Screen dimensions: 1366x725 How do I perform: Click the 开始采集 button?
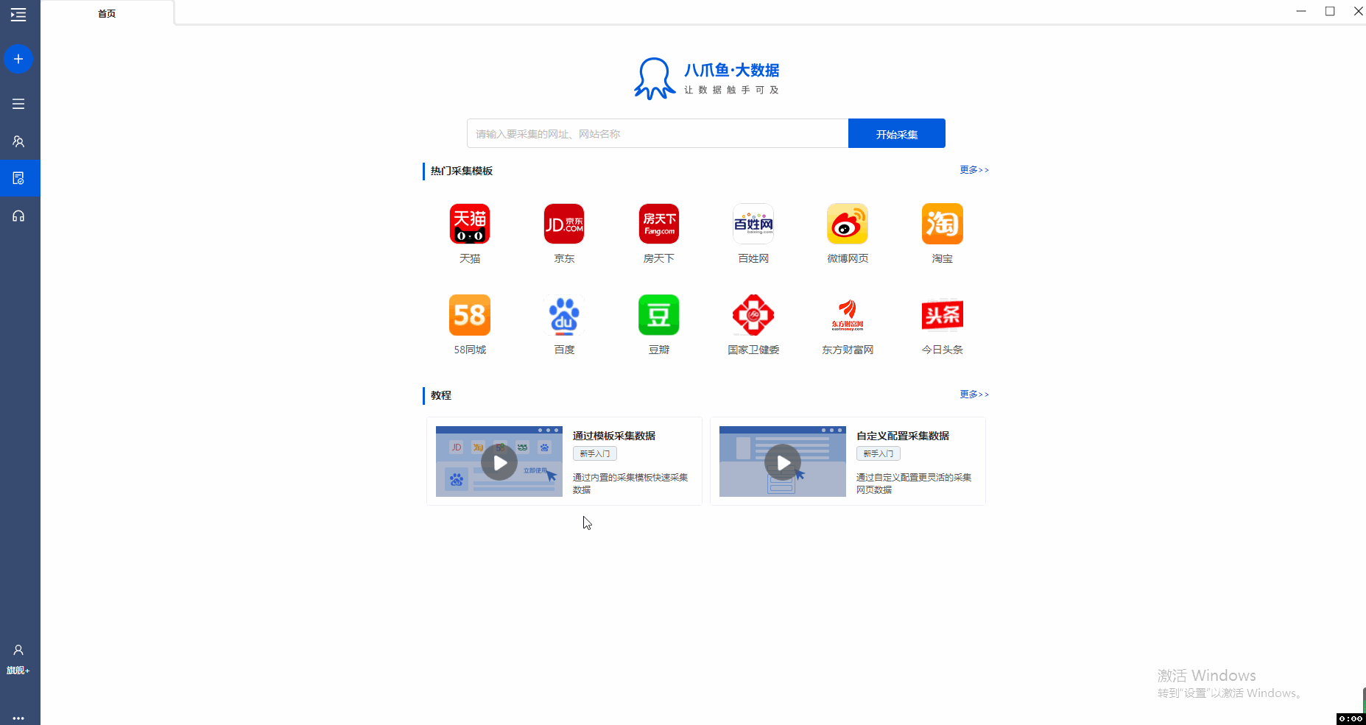pyautogui.click(x=897, y=133)
